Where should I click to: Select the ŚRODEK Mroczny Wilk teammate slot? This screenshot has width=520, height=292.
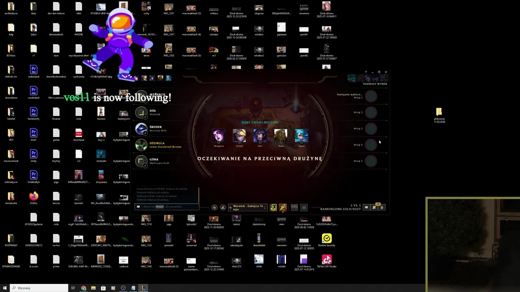(158, 129)
